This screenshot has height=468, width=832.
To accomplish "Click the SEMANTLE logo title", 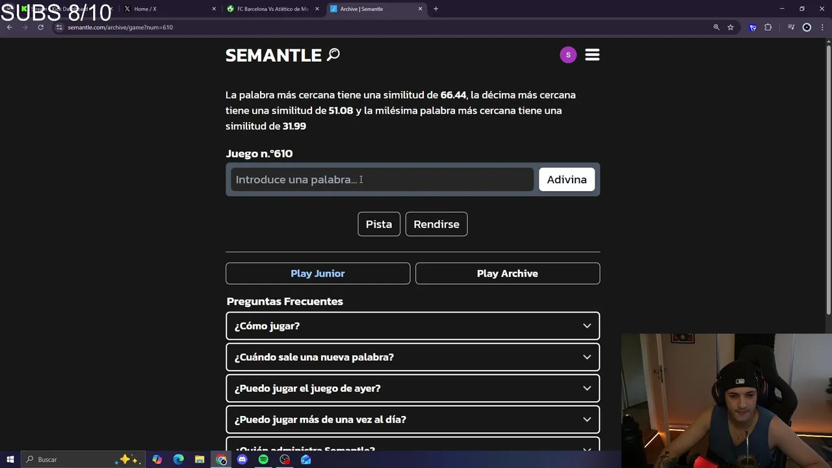I will coord(274,55).
